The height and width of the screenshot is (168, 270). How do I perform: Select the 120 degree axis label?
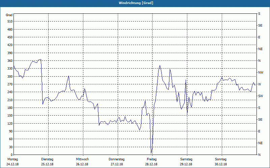tap(10, 123)
